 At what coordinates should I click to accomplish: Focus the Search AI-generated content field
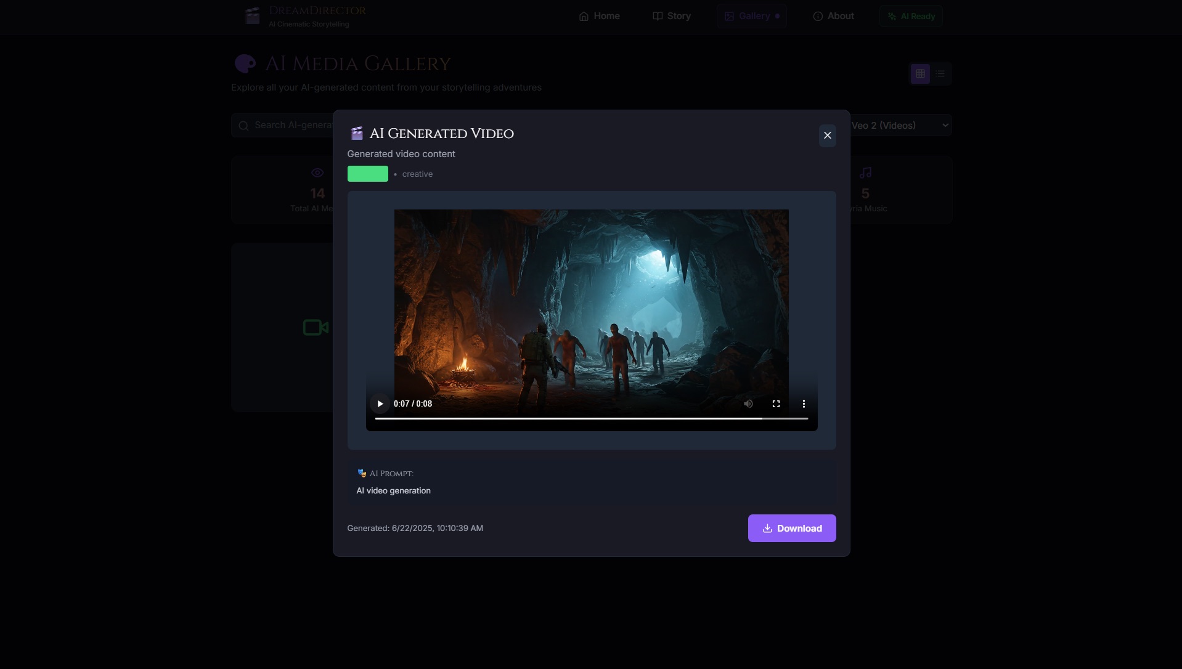282,126
